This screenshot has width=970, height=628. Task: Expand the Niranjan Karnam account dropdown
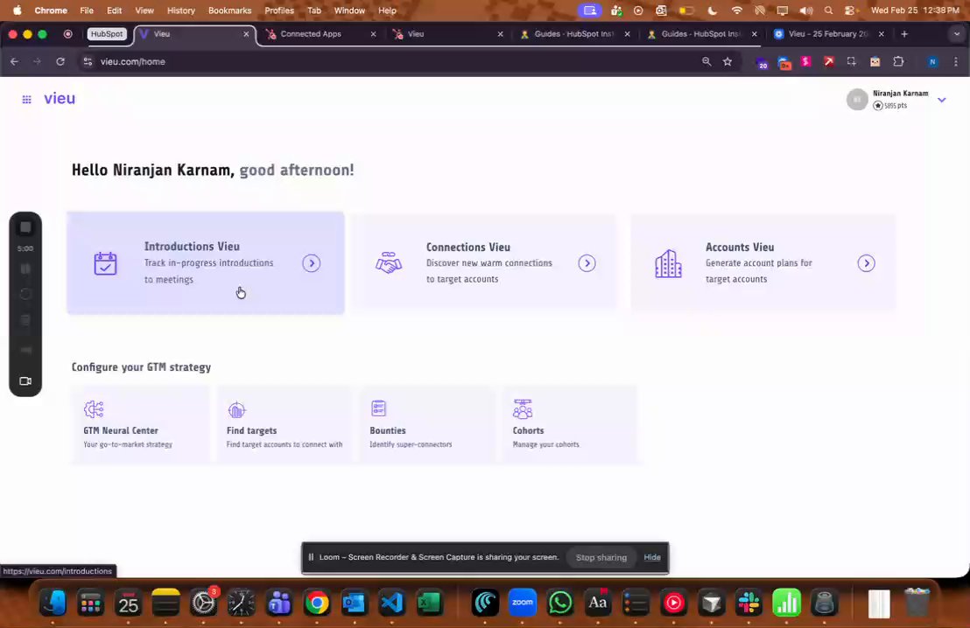click(941, 100)
